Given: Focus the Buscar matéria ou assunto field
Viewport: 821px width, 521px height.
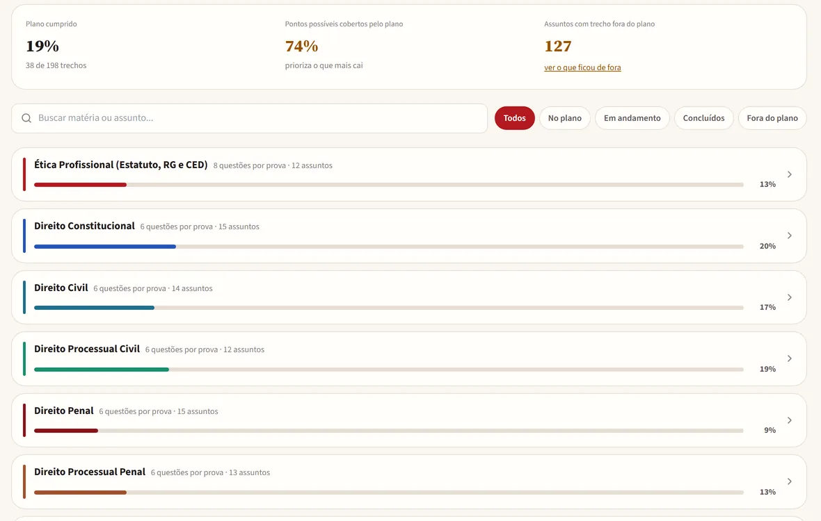Looking at the screenshot, I should (x=249, y=118).
